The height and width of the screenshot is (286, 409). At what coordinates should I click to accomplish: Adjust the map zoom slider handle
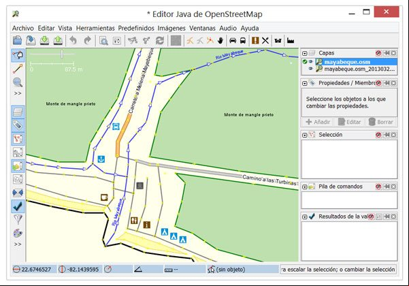point(62,54)
